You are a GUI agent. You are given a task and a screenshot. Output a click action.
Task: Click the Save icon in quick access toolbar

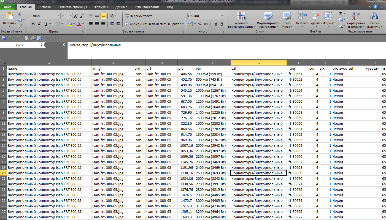pyautogui.click(x=4, y=38)
